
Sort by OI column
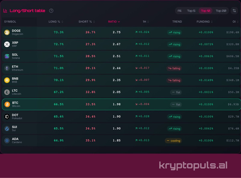(x=236, y=22)
